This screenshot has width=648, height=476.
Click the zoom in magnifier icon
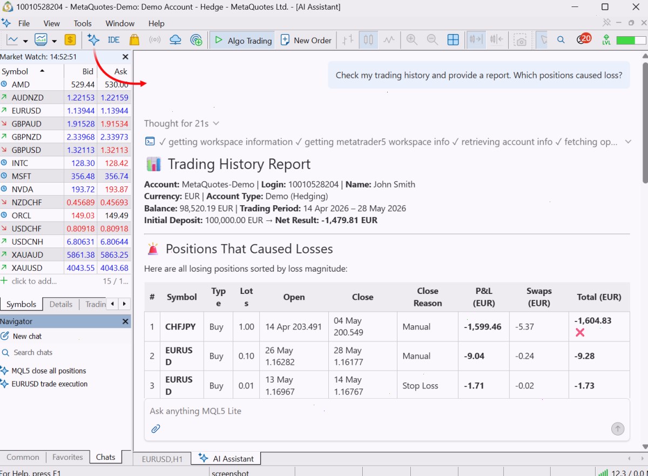(412, 40)
